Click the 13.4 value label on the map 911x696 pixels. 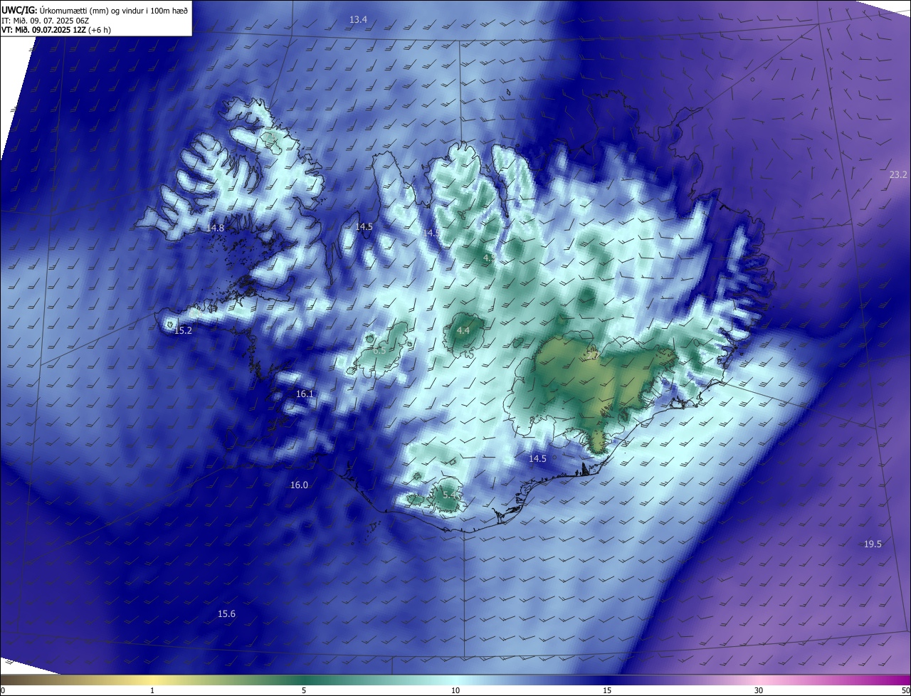(x=359, y=19)
